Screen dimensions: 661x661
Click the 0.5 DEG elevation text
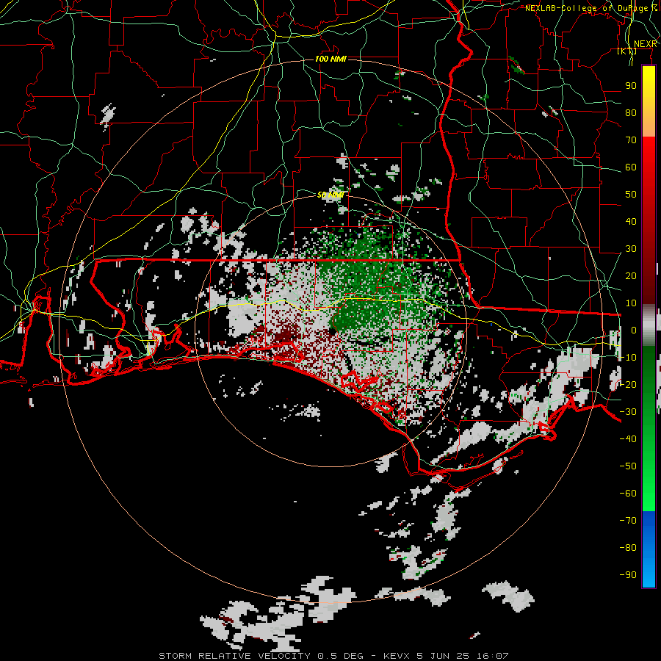[x=339, y=656]
